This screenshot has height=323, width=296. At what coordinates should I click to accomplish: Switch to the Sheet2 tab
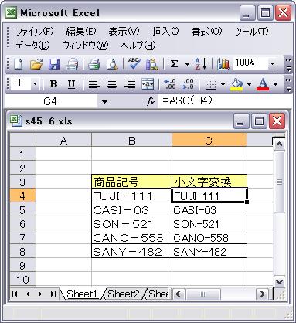pos(124,294)
